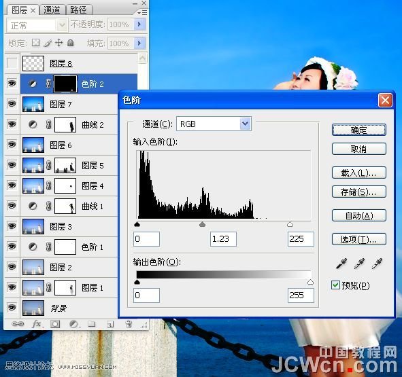Click the input highlight field 225
This screenshot has width=402, height=377.
click(301, 239)
